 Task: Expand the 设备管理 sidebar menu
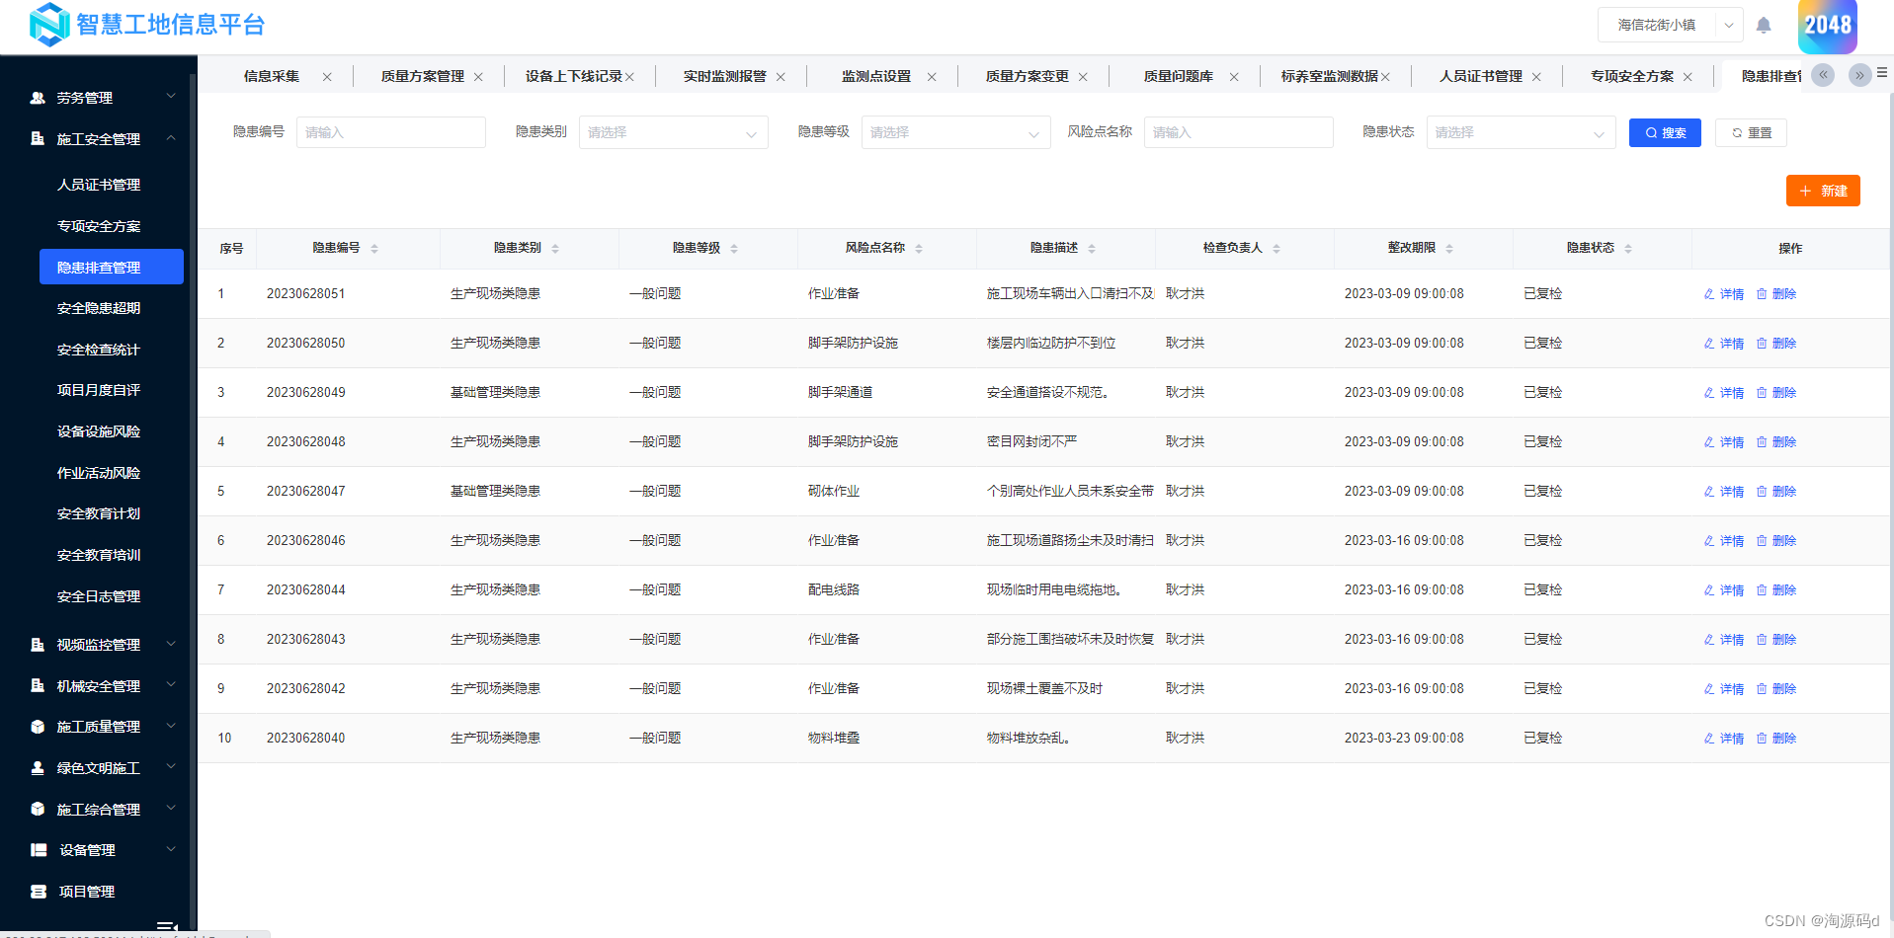pyautogui.click(x=99, y=850)
